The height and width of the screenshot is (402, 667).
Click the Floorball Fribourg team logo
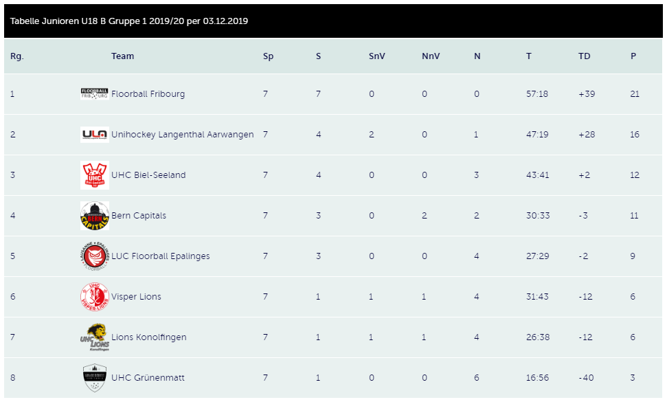[94, 93]
